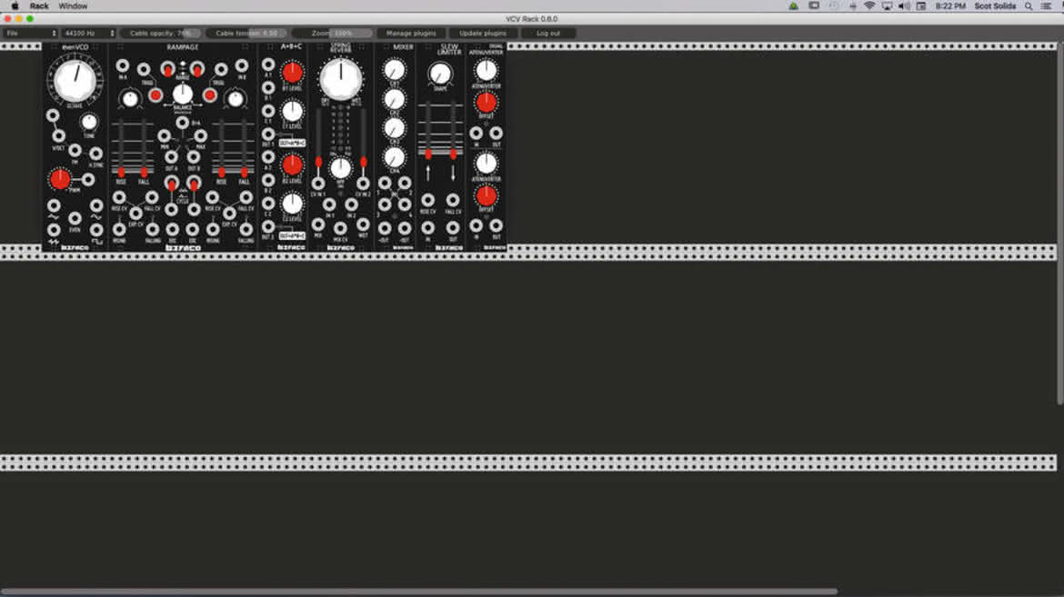The image size is (1064, 597).
Task: Click the B>A jack on Rampage
Action: [183, 123]
